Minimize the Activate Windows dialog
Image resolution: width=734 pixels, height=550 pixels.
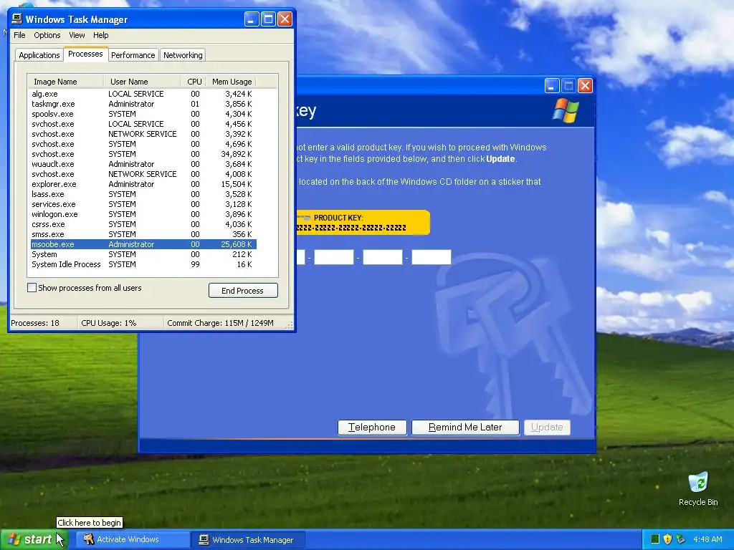pyautogui.click(x=552, y=86)
